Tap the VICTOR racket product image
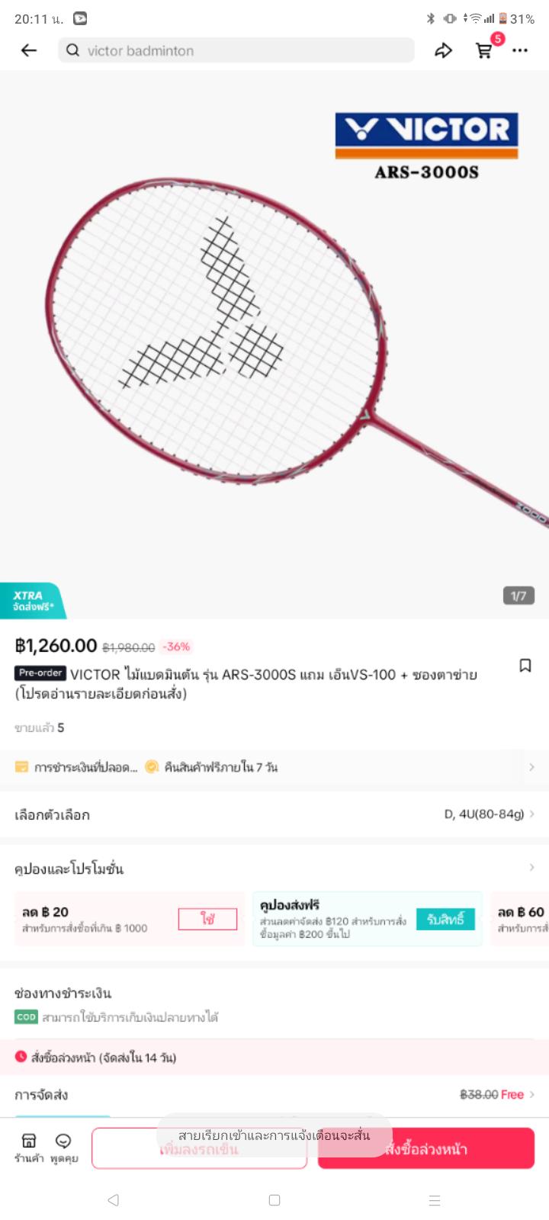This screenshot has height=1220, width=549. (274, 345)
